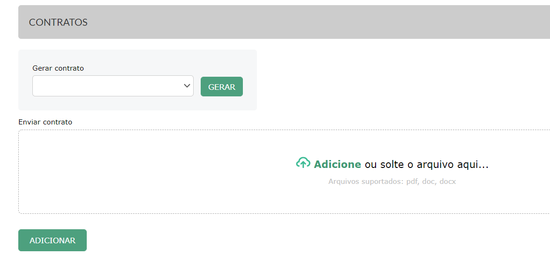The height and width of the screenshot is (262, 550).
Task: Click the word 'pdf' in the supported formats
Action: (413, 182)
